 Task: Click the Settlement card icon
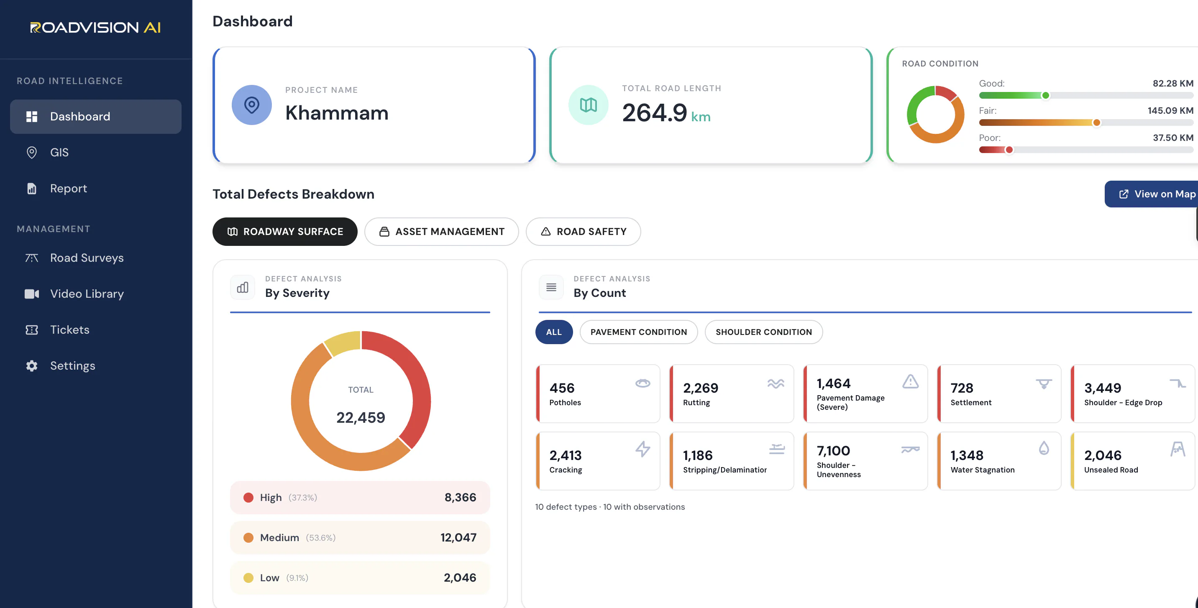pos(1044,383)
